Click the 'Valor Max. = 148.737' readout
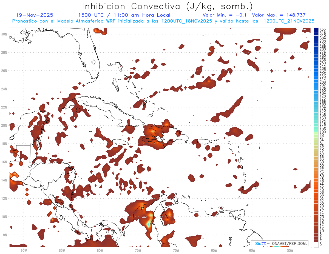Viewport: 329px width, 254px height. point(279,15)
